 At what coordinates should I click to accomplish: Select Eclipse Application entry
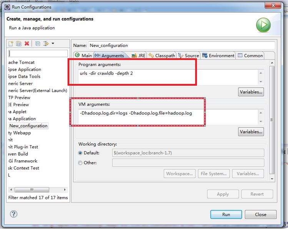click(25, 70)
